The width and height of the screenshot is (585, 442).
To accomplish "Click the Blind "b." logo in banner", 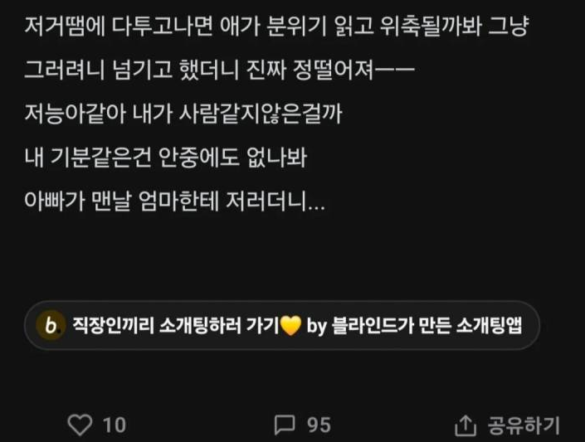I will pos(51,325).
